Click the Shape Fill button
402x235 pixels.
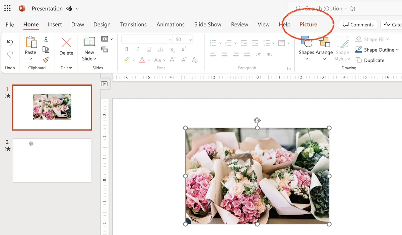click(x=372, y=39)
